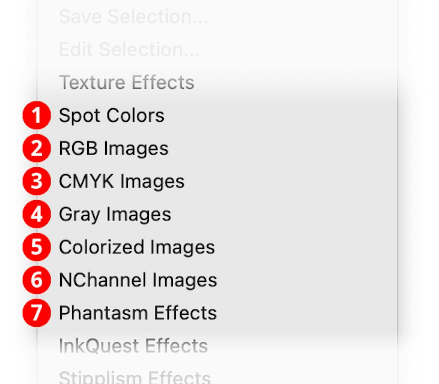The image size is (439, 384).
Task: Click the red numbered badge 7
Action: point(37,313)
